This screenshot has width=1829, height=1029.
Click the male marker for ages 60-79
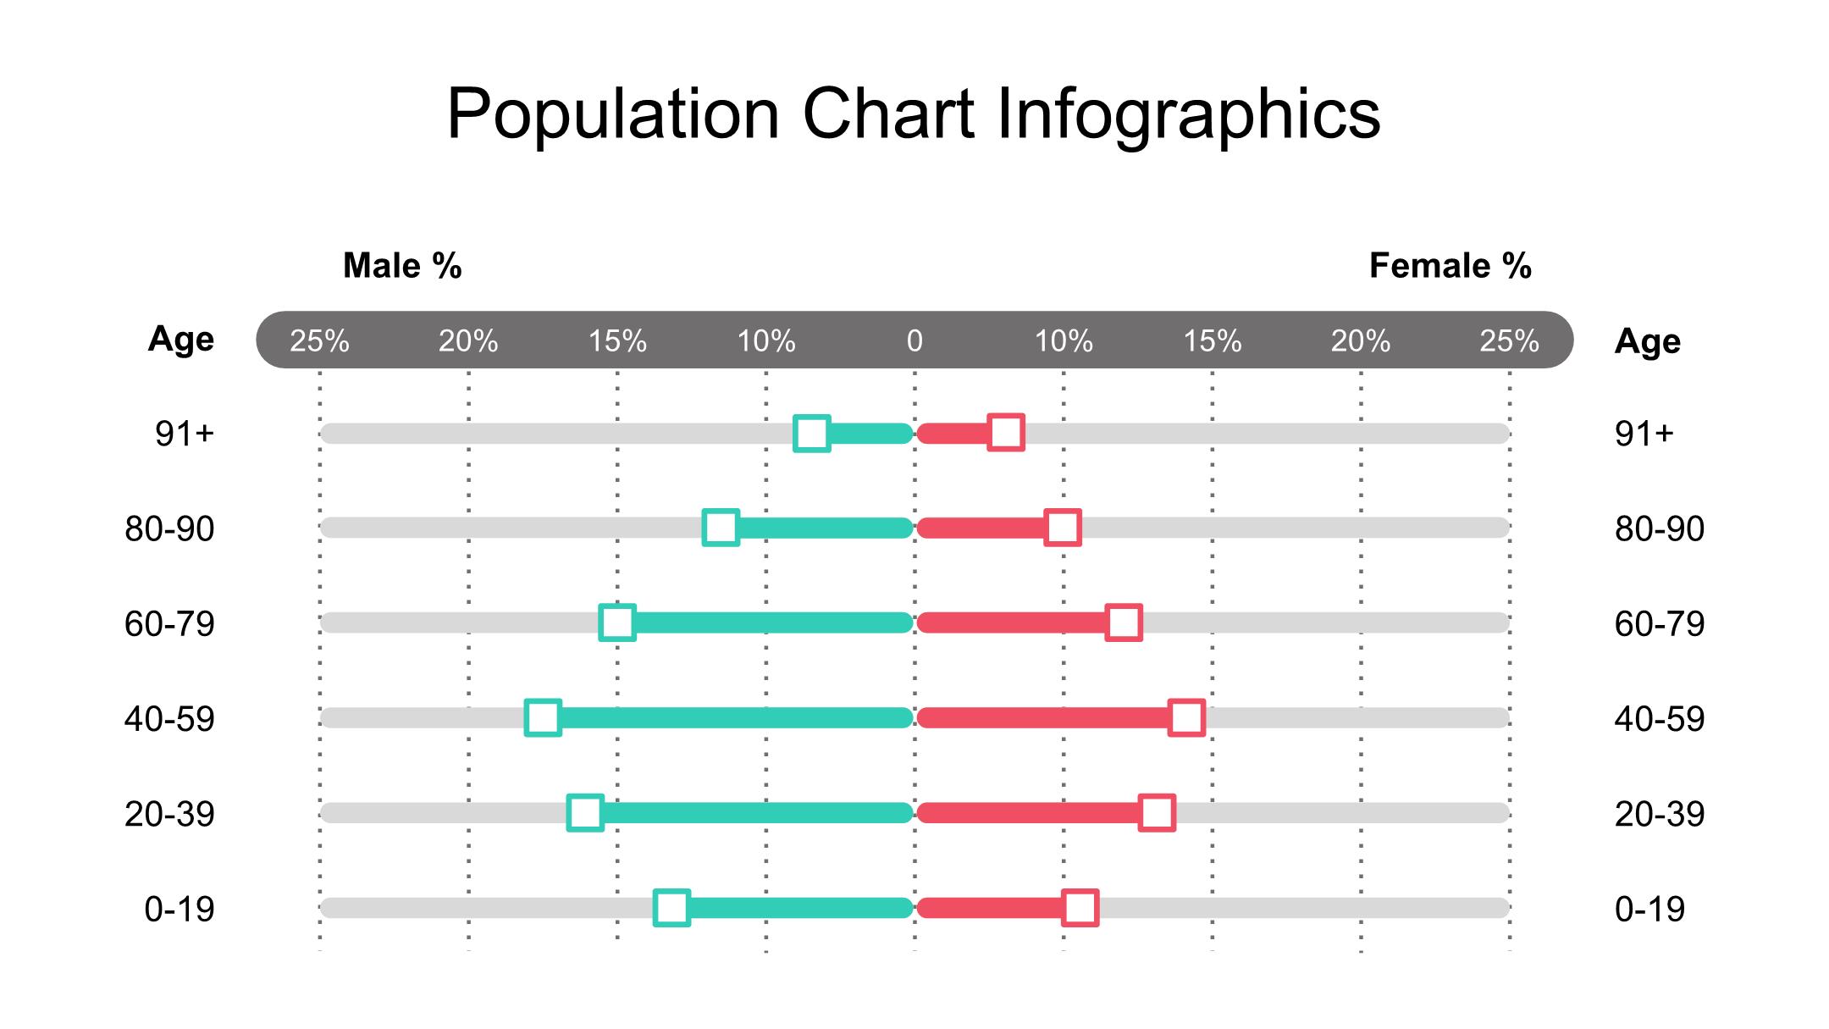617,622
